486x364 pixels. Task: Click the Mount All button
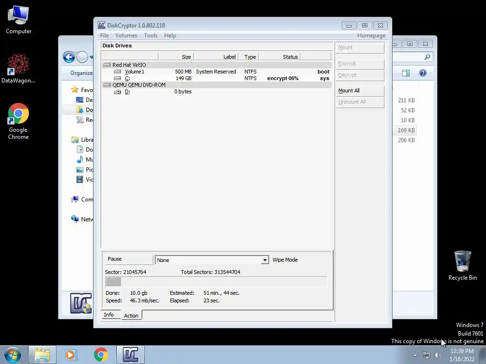tap(360, 91)
